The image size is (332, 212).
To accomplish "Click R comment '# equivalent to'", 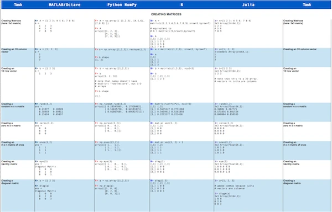I will 161,28.
